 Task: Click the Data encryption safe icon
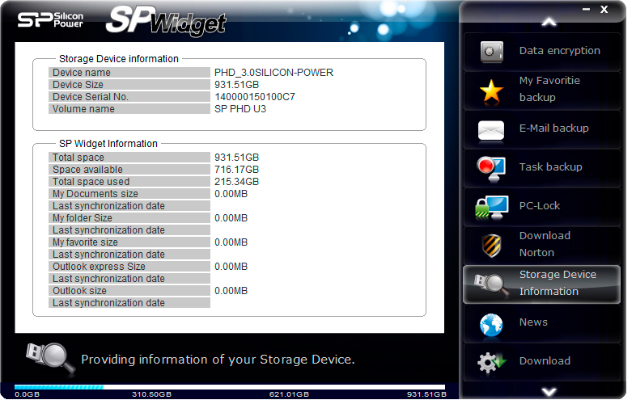point(491,51)
